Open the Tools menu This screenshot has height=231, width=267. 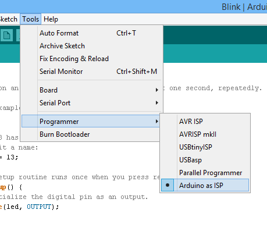(x=31, y=19)
